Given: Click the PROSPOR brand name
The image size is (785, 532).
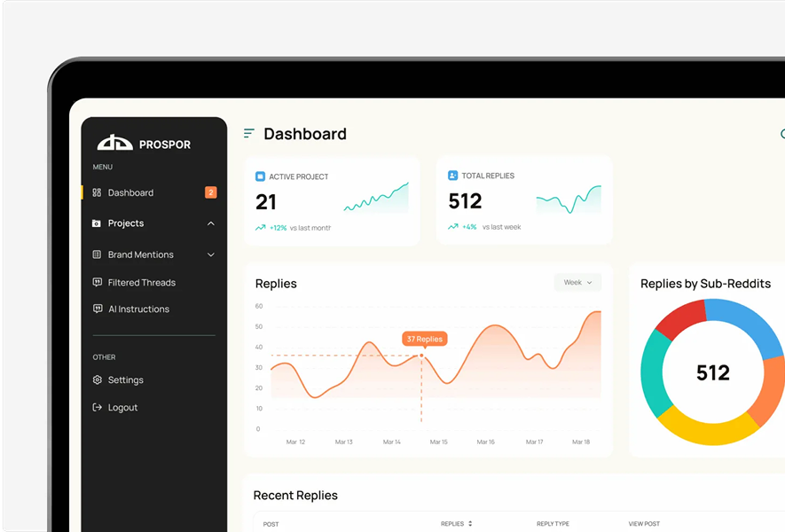Looking at the screenshot, I should click(x=165, y=145).
